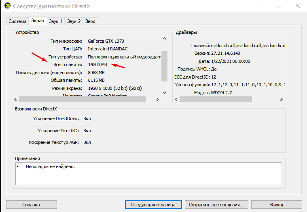
Task: Click down arrow of Устройство vertical scrollbar
Action: (165, 92)
